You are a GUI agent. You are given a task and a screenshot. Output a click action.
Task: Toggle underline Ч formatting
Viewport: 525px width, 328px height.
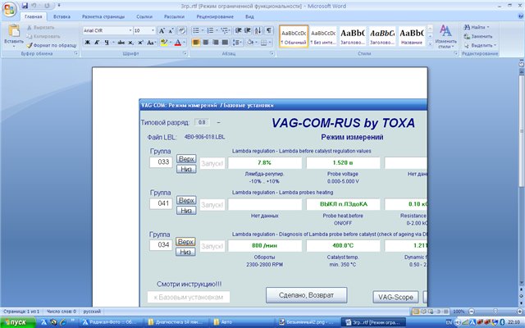(x=107, y=43)
